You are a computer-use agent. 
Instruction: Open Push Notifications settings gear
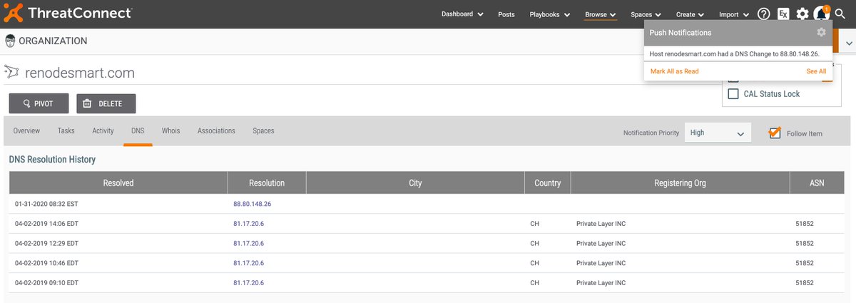821,33
